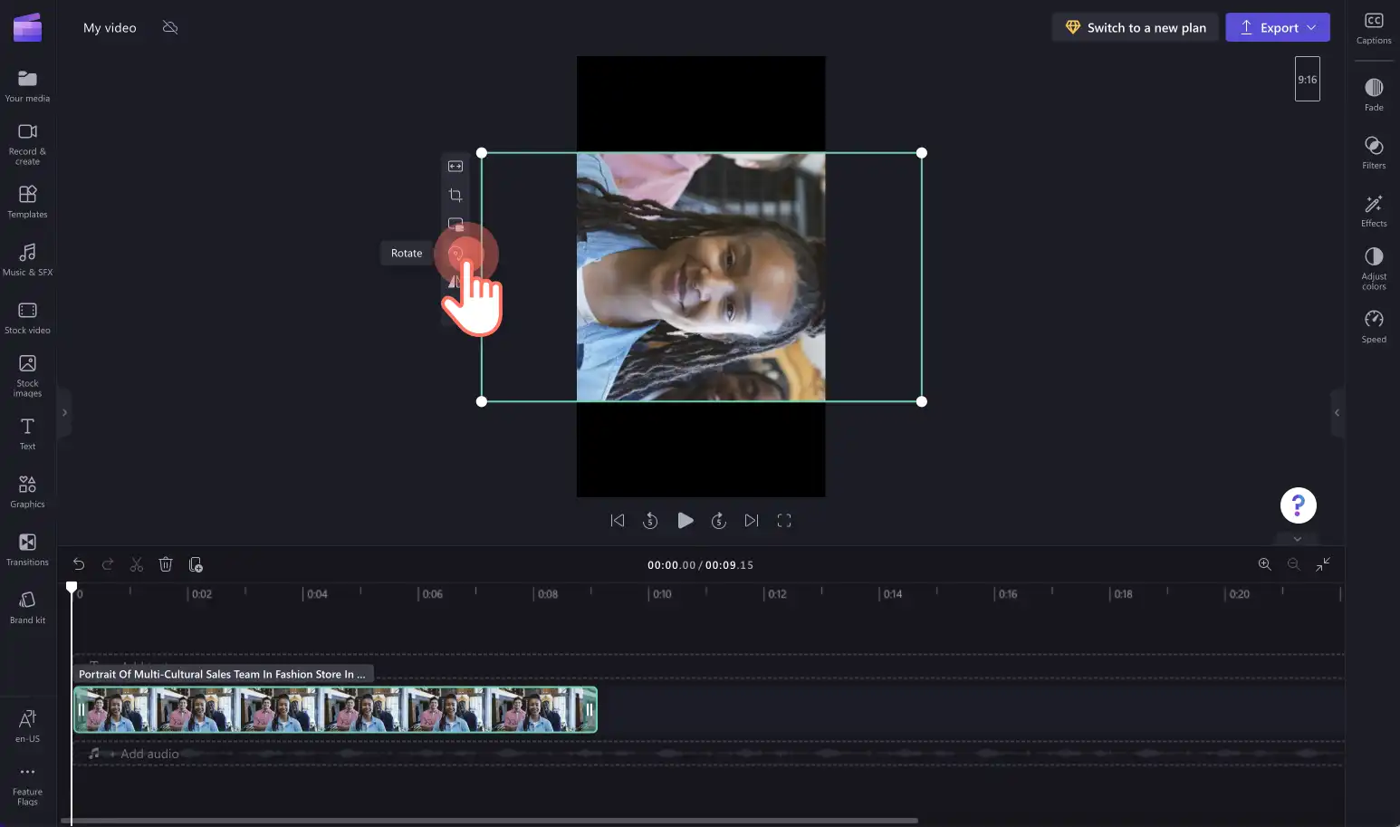Open the Export dropdown
The image size is (1400, 827).
(1278, 27)
